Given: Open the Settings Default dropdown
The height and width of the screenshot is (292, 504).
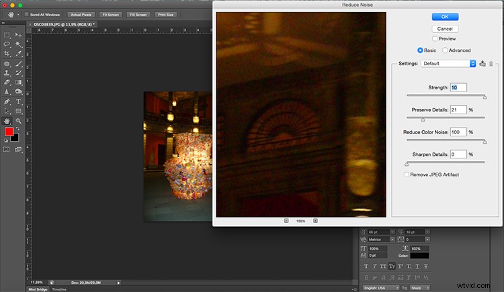Looking at the screenshot, I should [448, 64].
